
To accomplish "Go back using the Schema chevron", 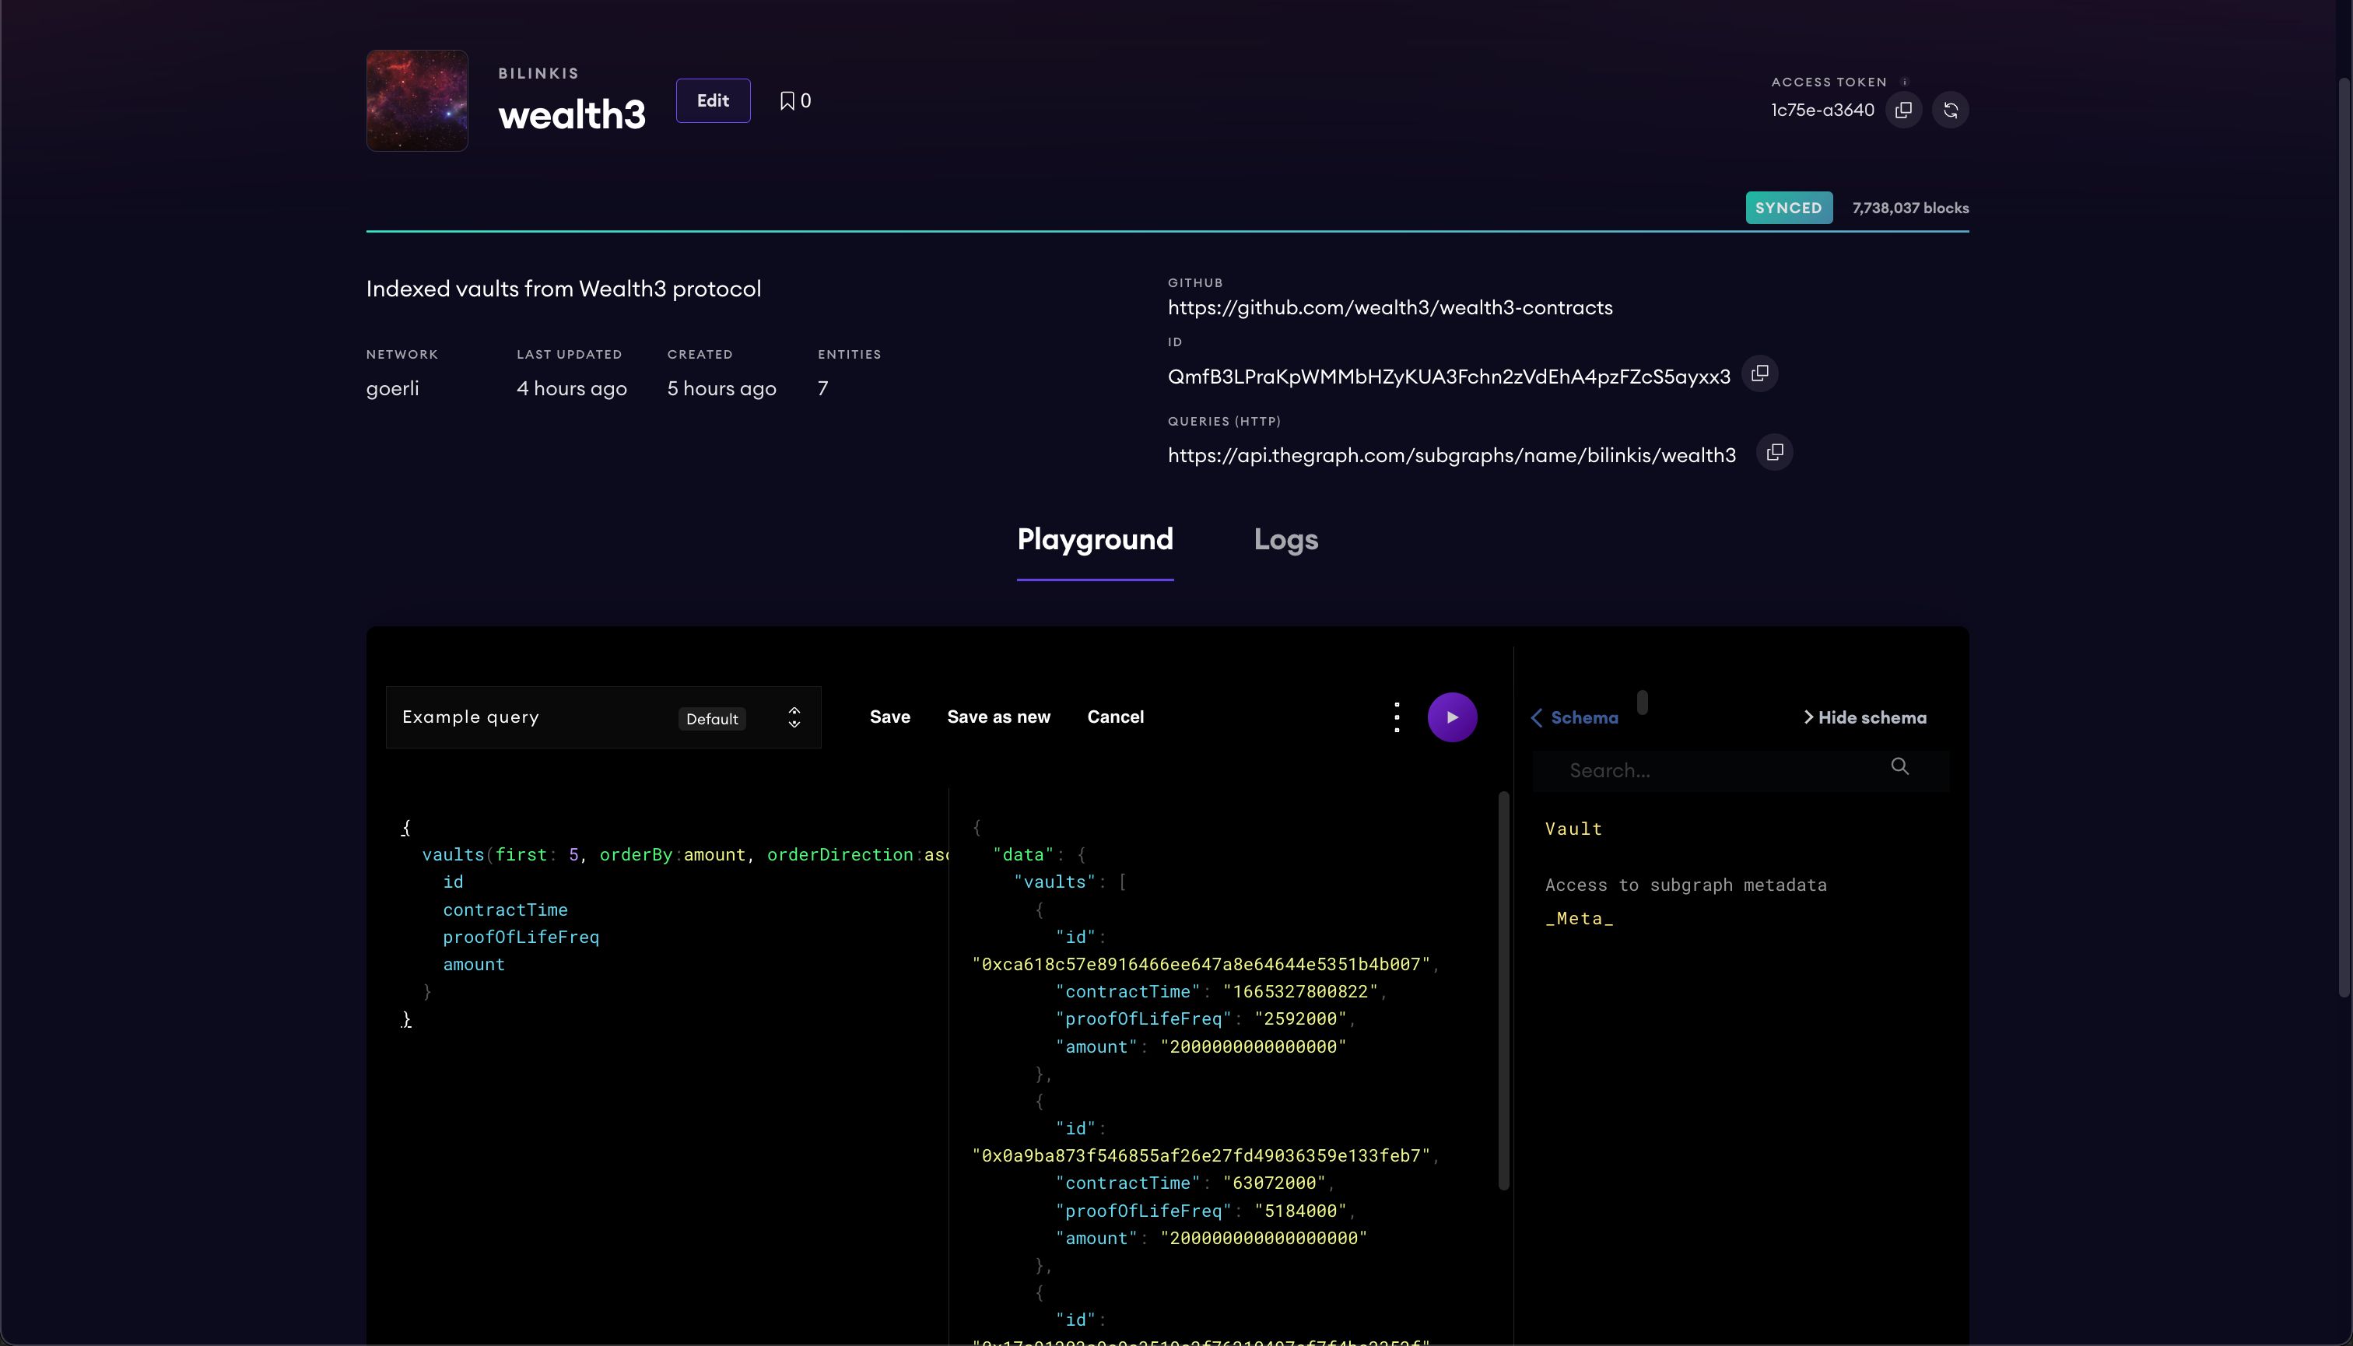I will pyautogui.click(x=1537, y=718).
